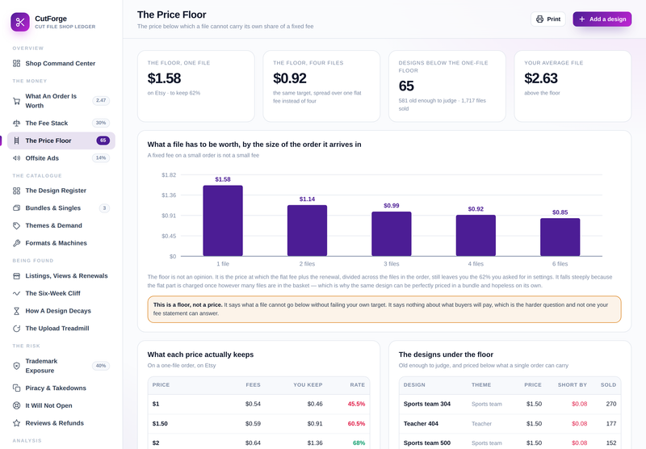The image size is (646, 449).
Task: Click the 3 badge on Bundles & Singles
Action: click(104, 208)
